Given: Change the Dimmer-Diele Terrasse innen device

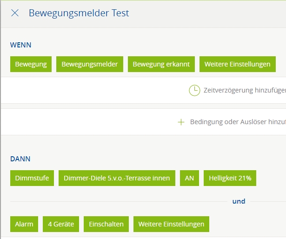Looking at the screenshot, I should point(117,178).
